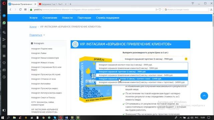Expand Поделиться share dropdown

pos(37,35)
